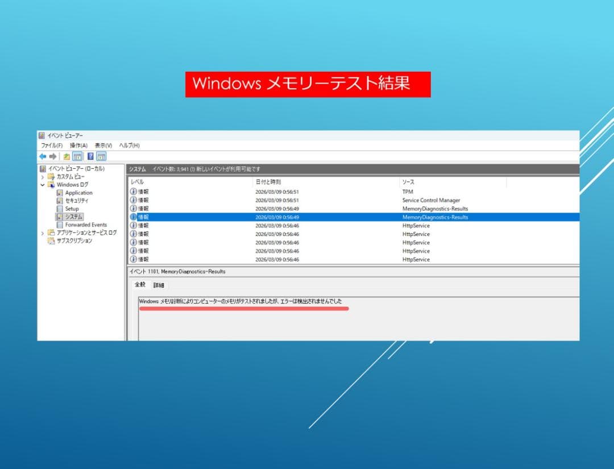Screen dimensions: 614x469
Task: Open the ファイル(F) menu
Action: [52, 145]
